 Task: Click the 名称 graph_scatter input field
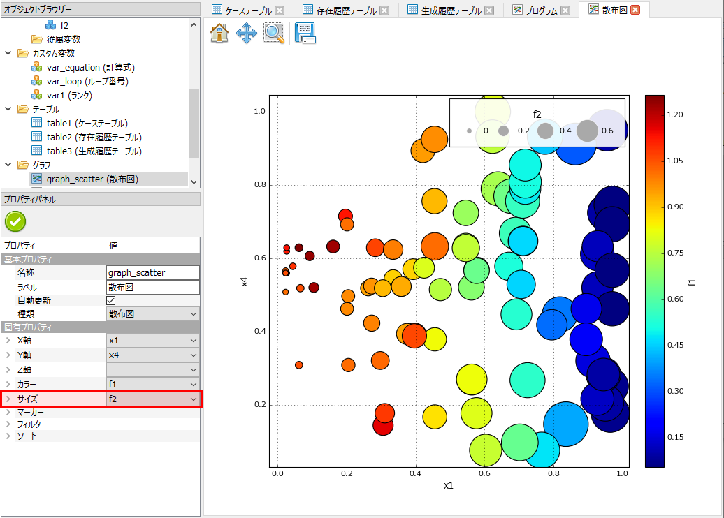(x=152, y=273)
